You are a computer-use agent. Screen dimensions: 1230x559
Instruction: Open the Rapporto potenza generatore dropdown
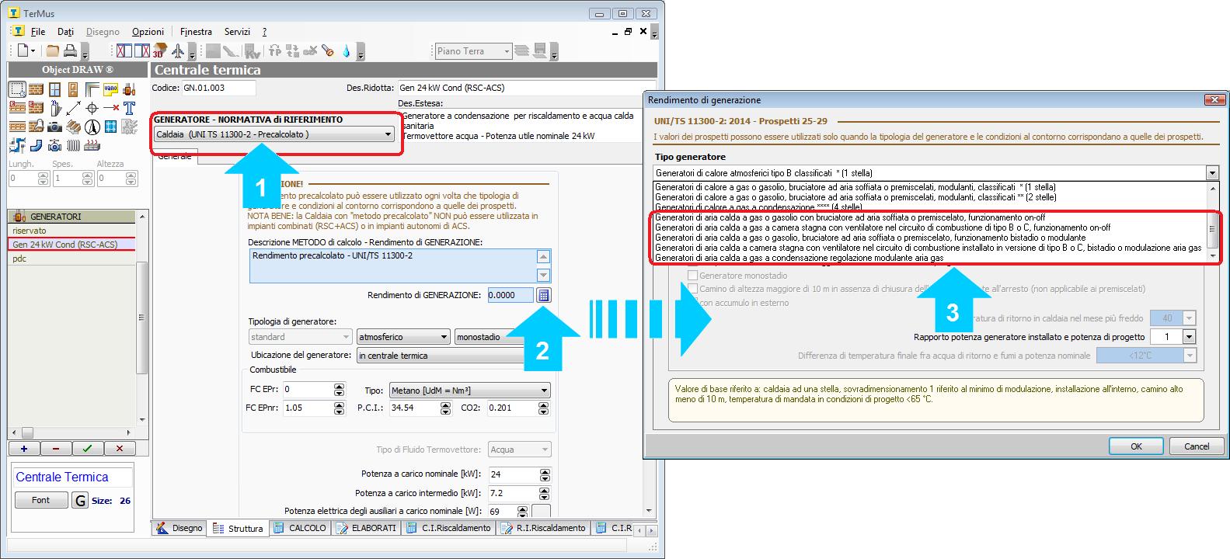1189,337
